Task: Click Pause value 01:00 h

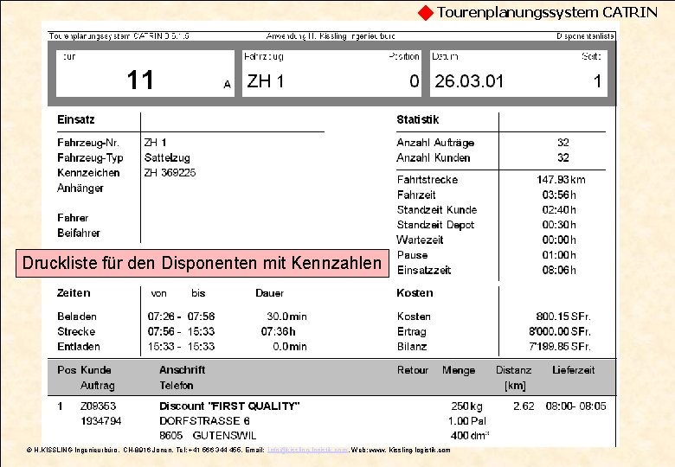Action: (559, 255)
